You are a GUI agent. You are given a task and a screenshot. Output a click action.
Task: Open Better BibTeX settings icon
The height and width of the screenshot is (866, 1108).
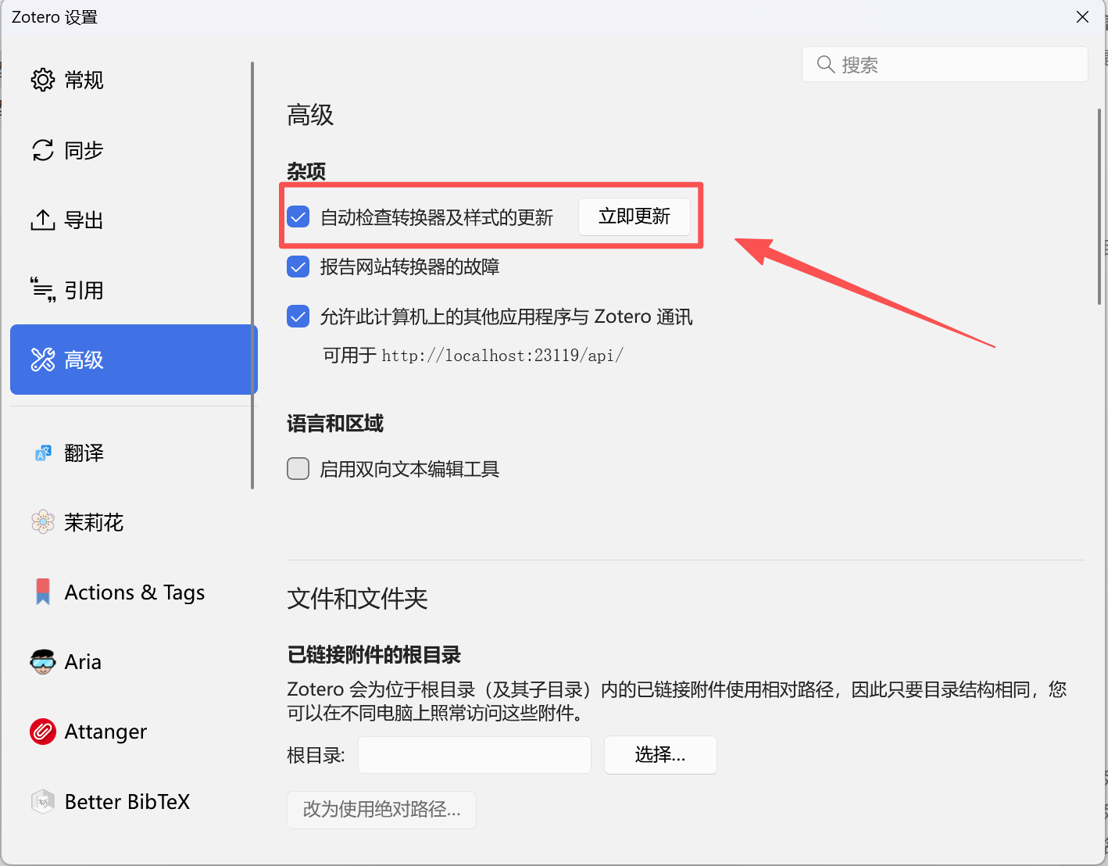point(43,801)
